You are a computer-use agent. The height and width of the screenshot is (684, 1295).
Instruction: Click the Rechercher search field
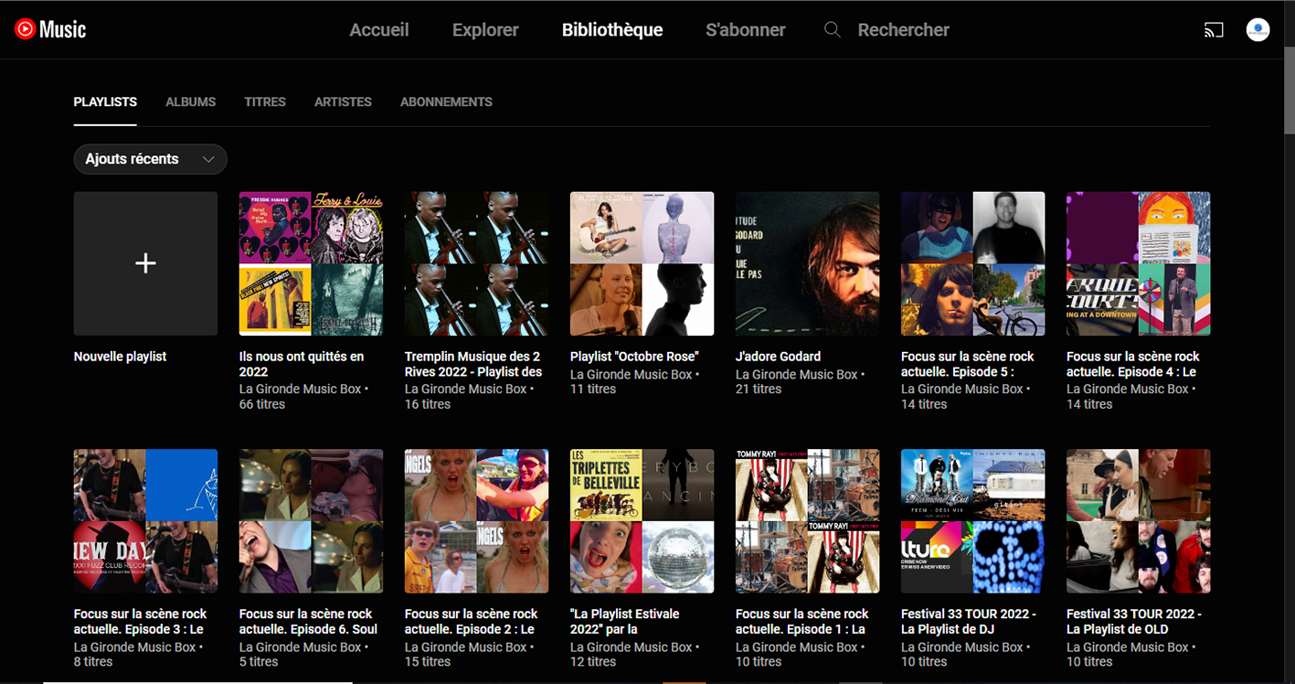(x=904, y=30)
